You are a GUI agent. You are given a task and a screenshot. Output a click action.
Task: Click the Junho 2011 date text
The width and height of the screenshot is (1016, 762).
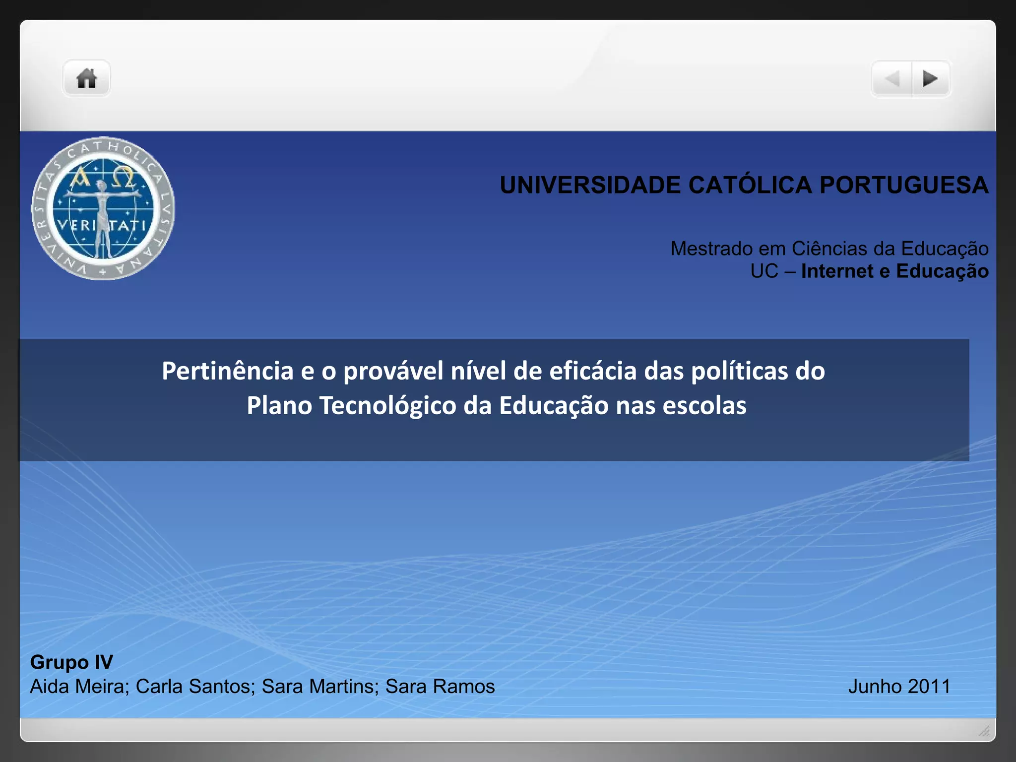coord(899,687)
